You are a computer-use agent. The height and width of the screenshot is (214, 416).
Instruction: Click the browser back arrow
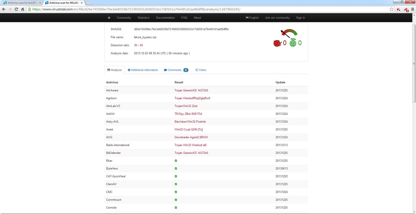tap(4, 9)
